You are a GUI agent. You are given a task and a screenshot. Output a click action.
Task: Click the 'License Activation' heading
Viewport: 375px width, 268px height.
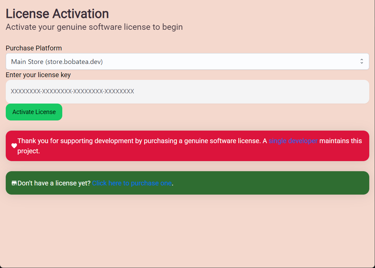coord(57,14)
